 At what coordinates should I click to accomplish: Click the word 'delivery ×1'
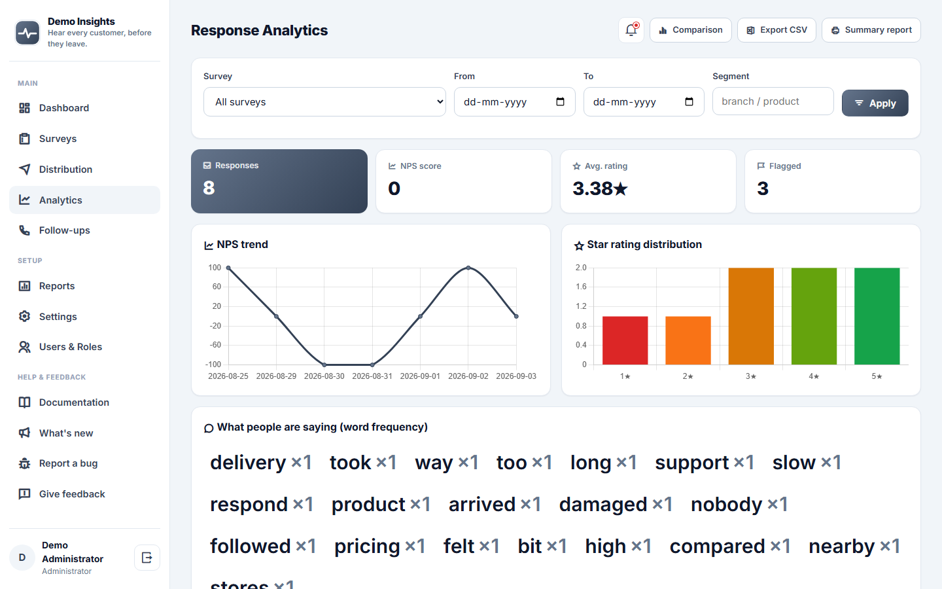coord(261,463)
